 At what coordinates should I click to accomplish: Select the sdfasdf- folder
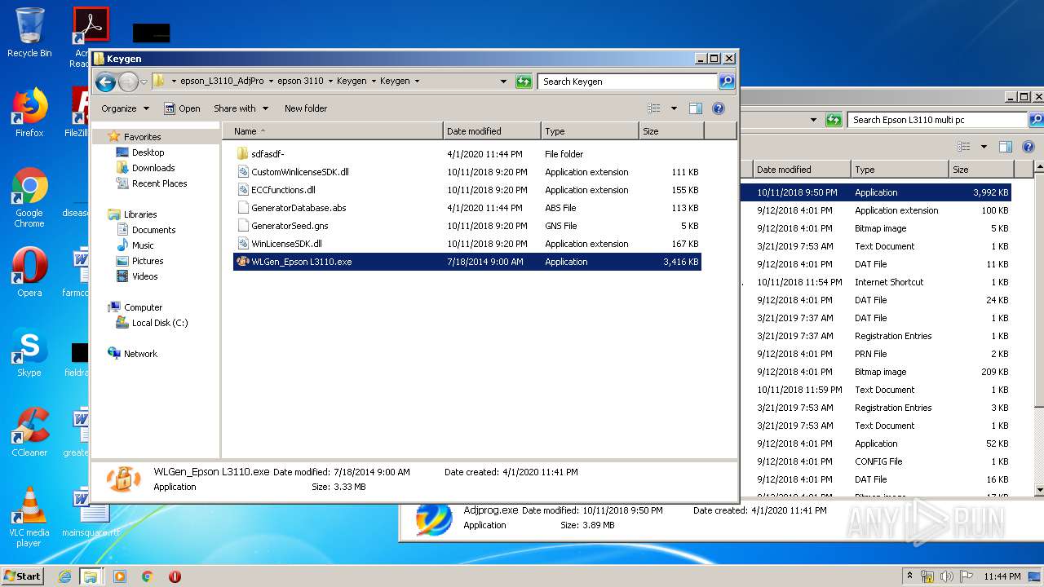(467, 154)
